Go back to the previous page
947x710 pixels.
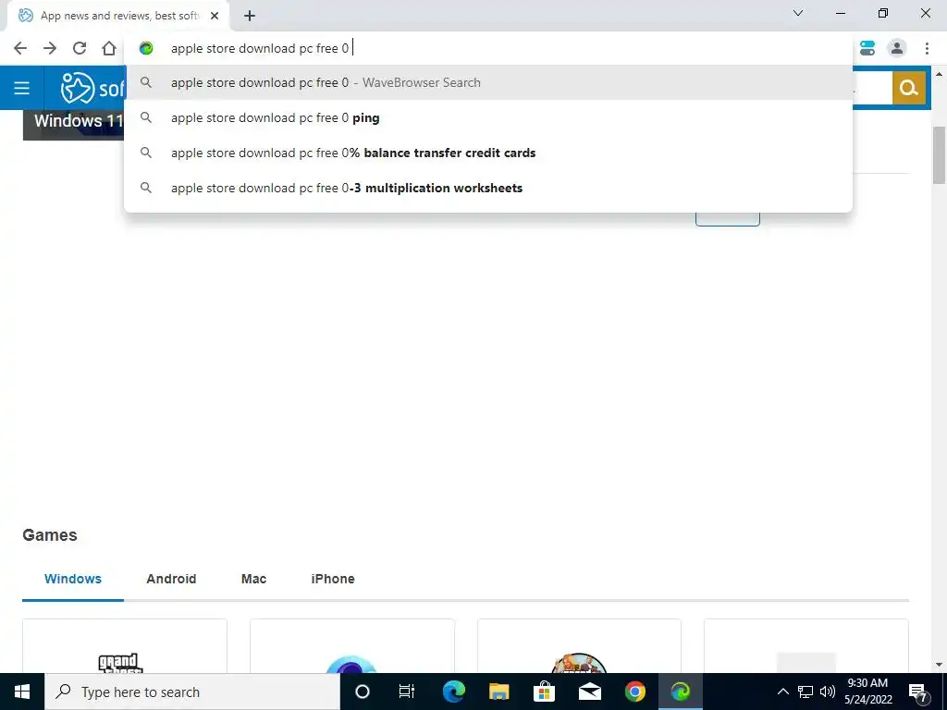click(20, 48)
